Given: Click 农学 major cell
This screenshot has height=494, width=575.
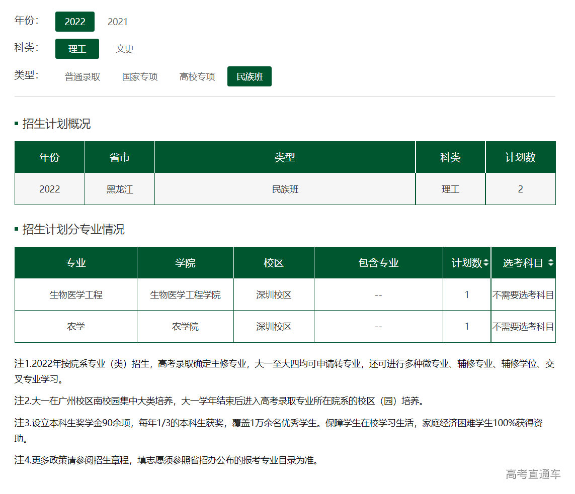Looking at the screenshot, I should [75, 327].
